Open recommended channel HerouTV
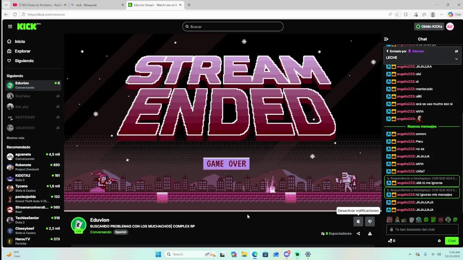463x260 pixels. coord(34,241)
